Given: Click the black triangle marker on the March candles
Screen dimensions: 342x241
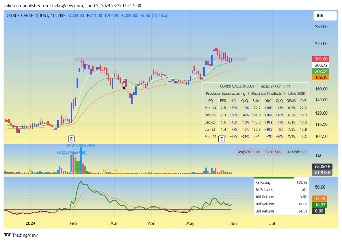Looking at the screenshot, I should [124, 88].
